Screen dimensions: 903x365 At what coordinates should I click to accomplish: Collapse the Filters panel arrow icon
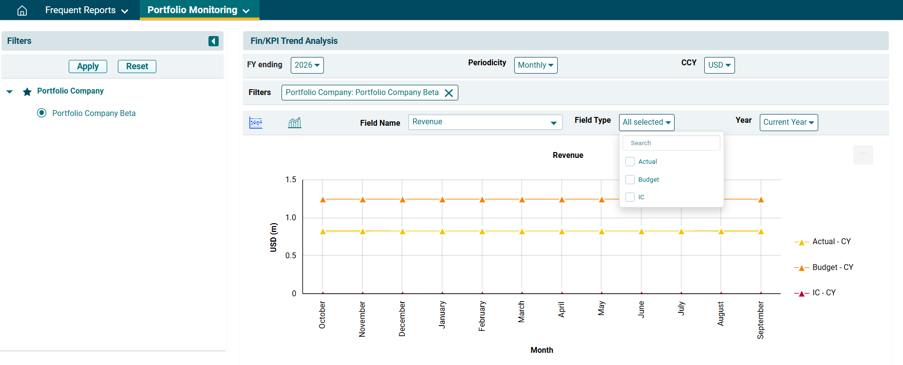(x=213, y=41)
